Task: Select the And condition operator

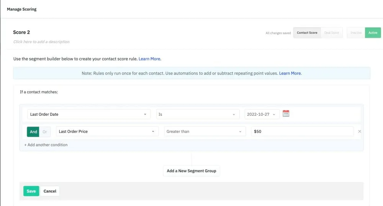Action: pyautogui.click(x=33, y=131)
